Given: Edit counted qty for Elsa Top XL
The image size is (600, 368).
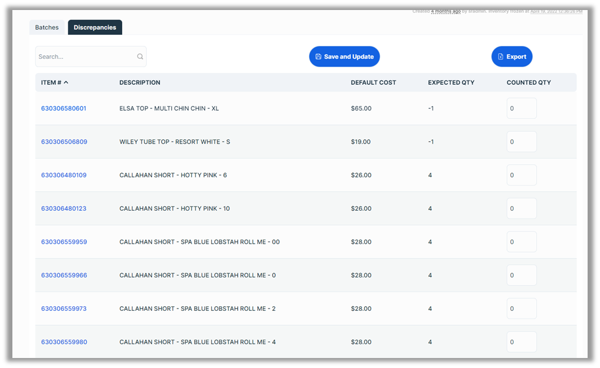Looking at the screenshot, I should 521,108.
